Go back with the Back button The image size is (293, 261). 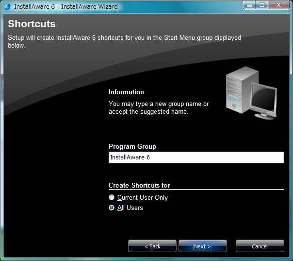(x=152, y=246)
